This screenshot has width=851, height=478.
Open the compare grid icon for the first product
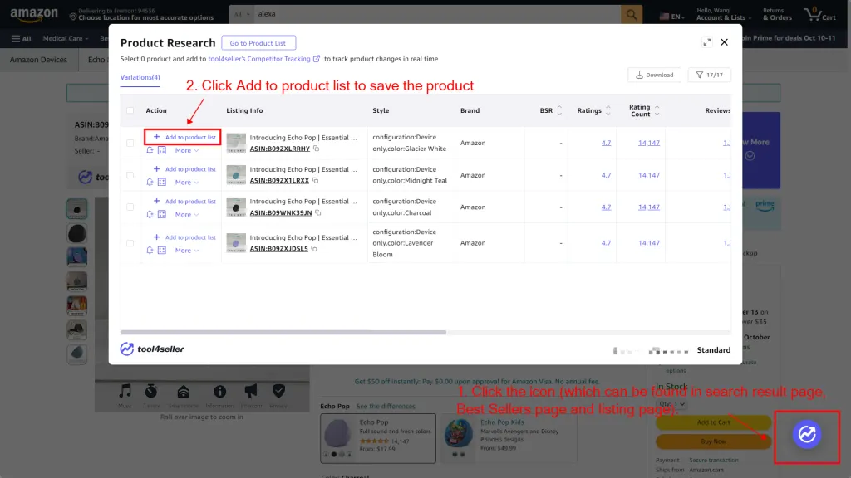coord(160,150)
